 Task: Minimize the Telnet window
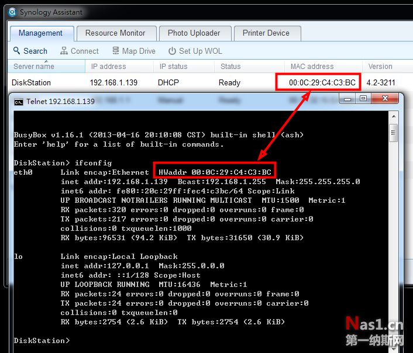click(x=347, y=99)
